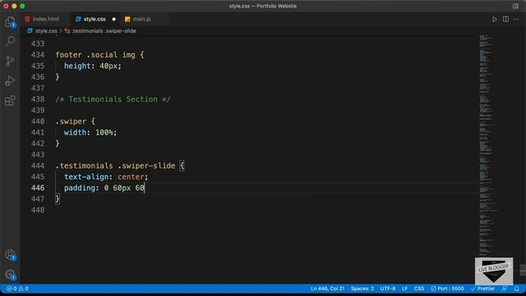Open the Source Control view icon
This screenshot has height=296, width=526.
tap(10, 61)
